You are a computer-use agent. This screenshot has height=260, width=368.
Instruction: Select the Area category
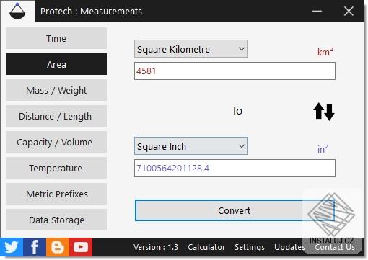click(x=56, y=64)
